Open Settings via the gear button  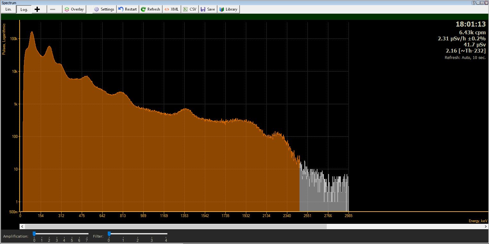[104, 9]
